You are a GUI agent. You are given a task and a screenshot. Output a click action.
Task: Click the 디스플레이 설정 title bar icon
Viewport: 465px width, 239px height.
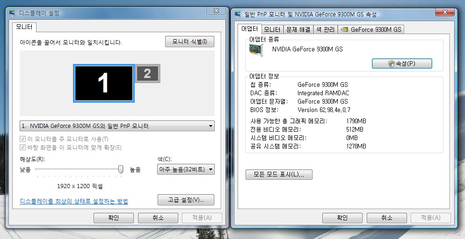coord(13,13)
